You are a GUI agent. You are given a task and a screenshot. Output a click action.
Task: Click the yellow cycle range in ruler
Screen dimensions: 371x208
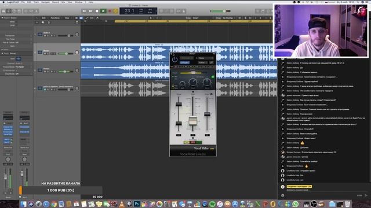(193, 21)
